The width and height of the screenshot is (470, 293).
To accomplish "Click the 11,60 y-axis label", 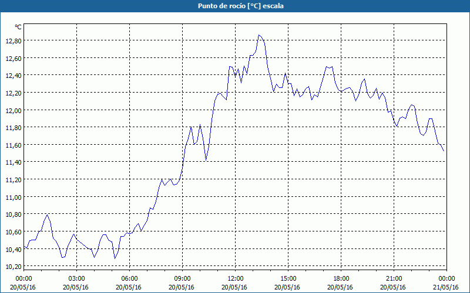I will (14, 145).
